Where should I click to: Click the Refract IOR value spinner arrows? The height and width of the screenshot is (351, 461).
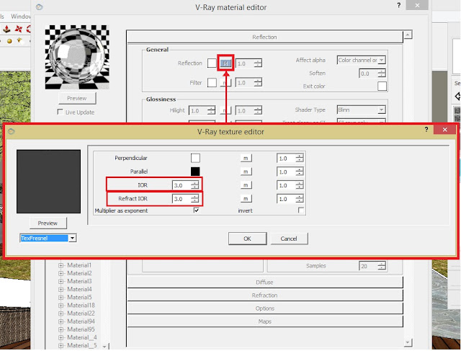[194, 199]
